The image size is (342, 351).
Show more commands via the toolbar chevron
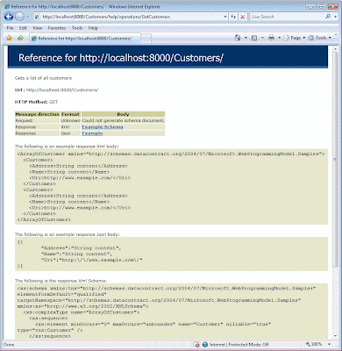[336, 35]
